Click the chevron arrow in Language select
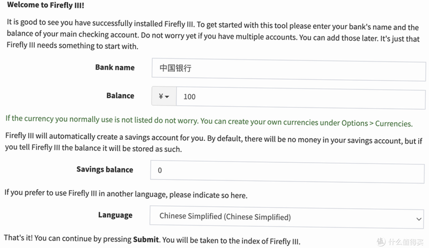Image resolution: width=429 pixels, height=248 pixels. click(x=419, y=219)
